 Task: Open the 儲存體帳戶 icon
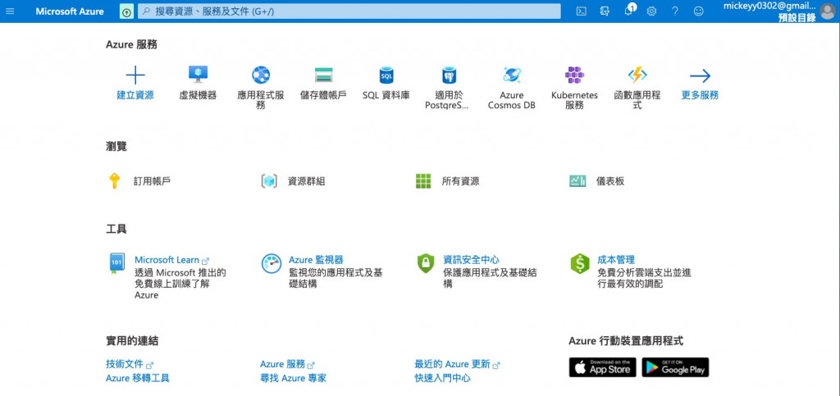323,75
